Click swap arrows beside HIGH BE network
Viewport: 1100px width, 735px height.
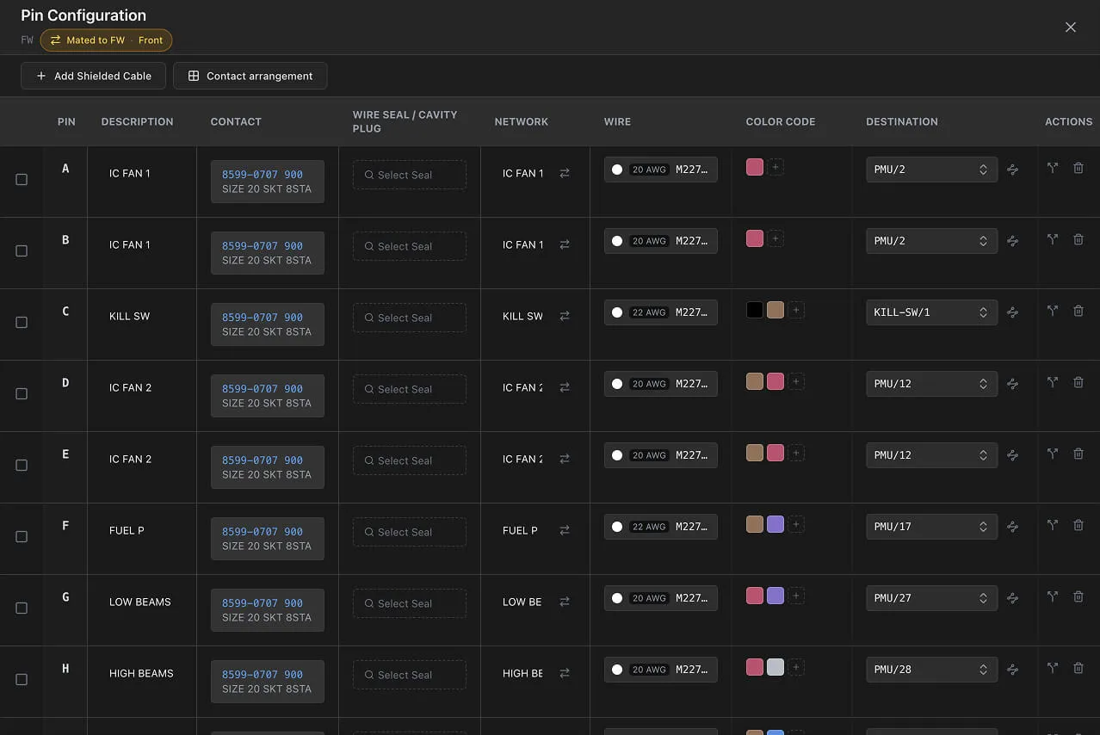pos(565,673)
